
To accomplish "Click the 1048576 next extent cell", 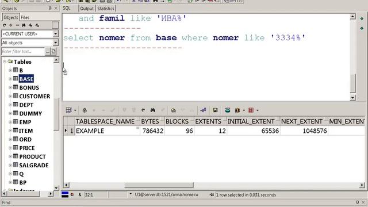I will [304, 131].
